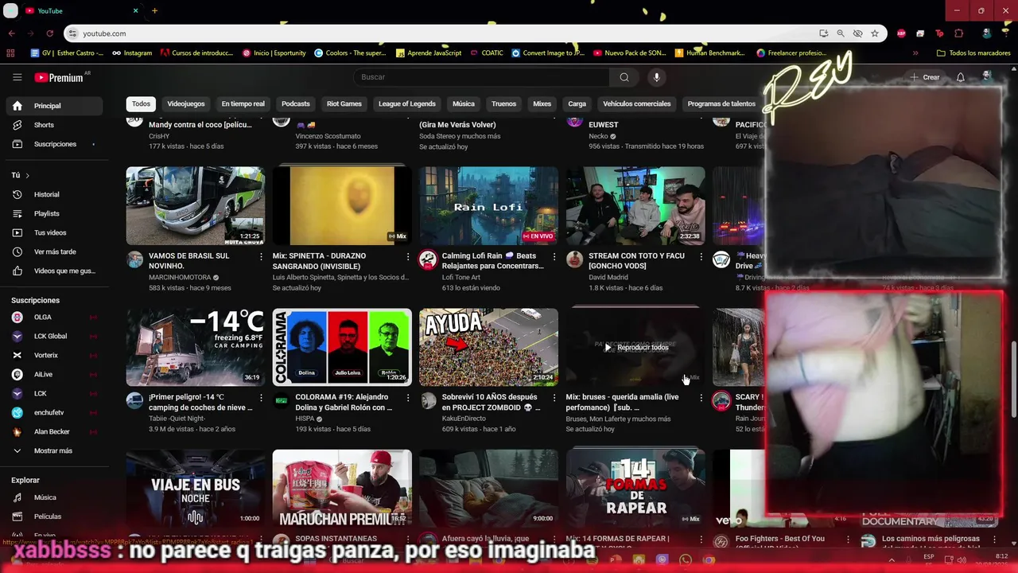Image resolution: width=1018 pixels, height=573 pixels.
Task: Select the Videojuegos filter chip
Action: pyautogui.click(x=185, y=103)
